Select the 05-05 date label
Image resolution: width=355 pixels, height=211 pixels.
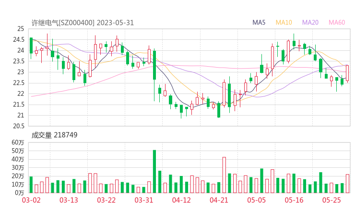coord(256,200)
